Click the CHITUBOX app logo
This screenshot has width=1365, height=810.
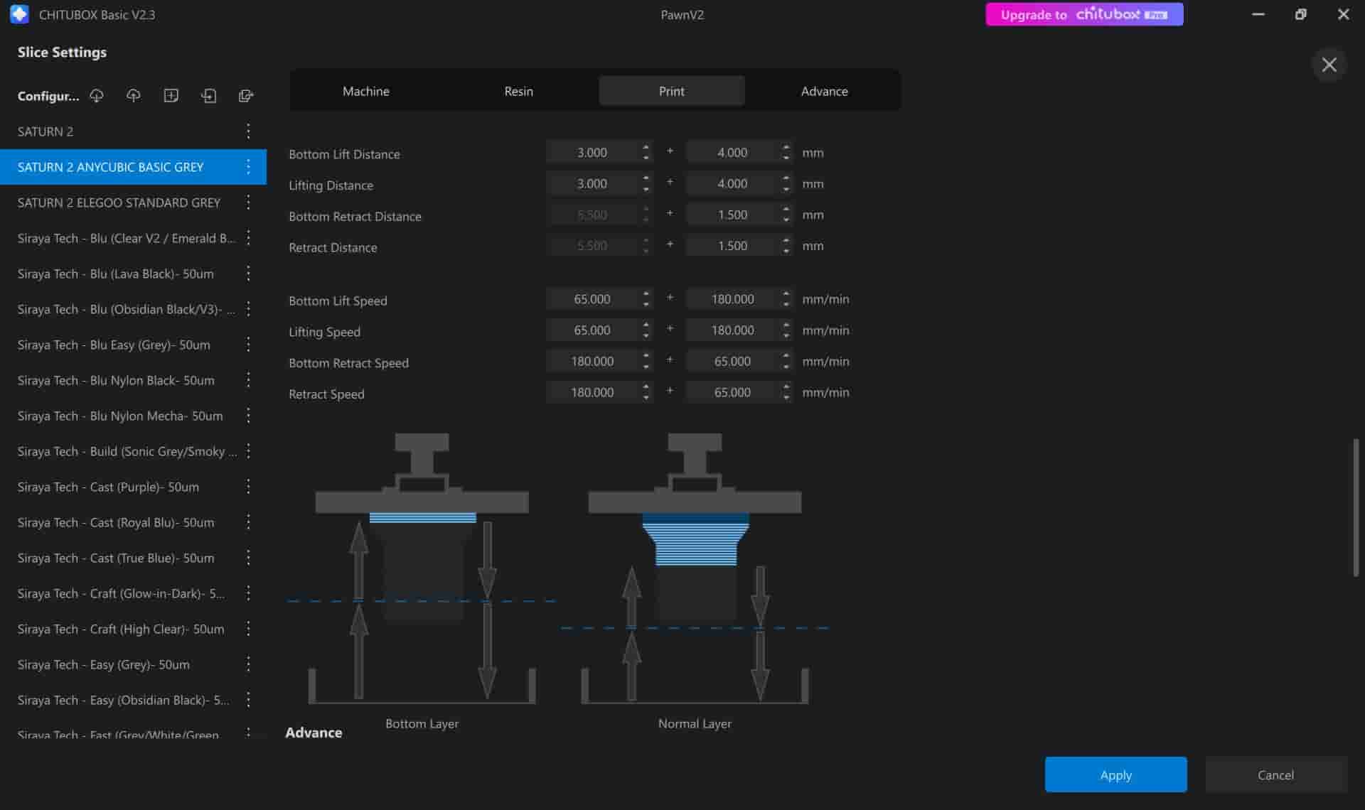pyautogui.click(x=19, y=14)
